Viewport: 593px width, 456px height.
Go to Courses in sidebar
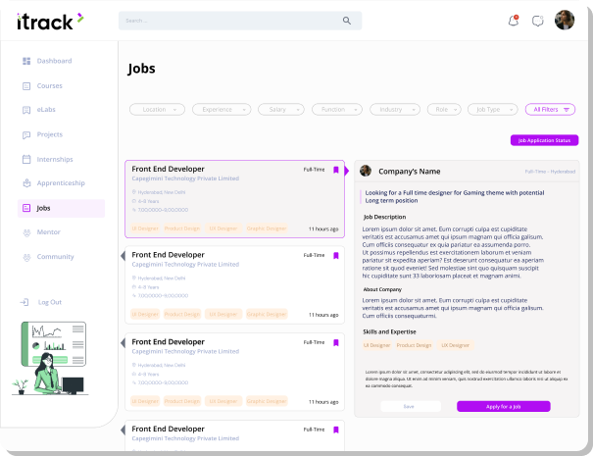click(50, 86)
